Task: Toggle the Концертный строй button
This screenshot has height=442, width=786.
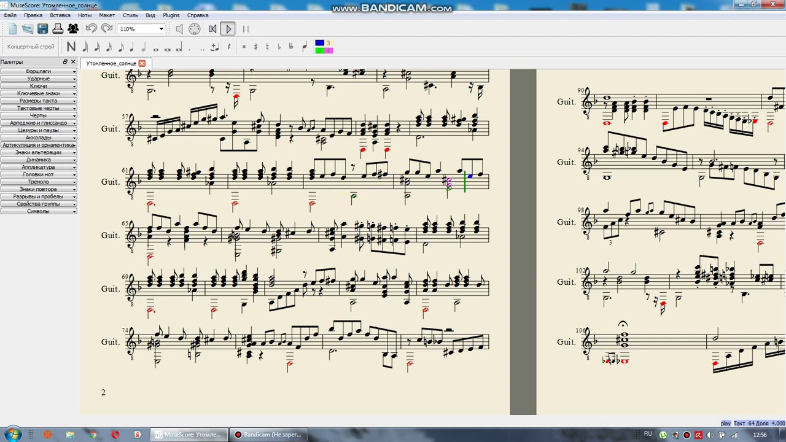Action: coord(31,47)
